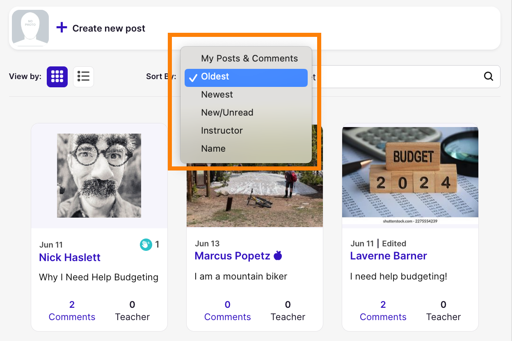Click Create new post

tap(109, 28)
